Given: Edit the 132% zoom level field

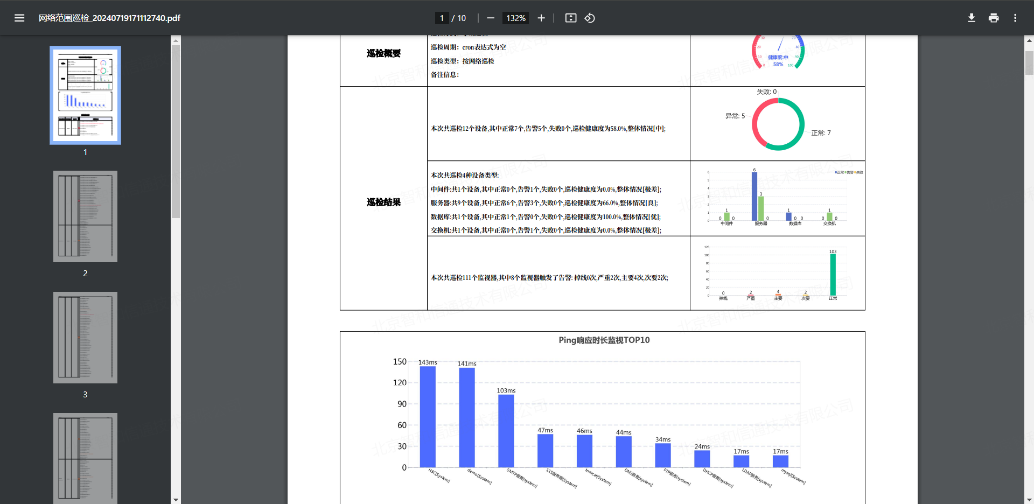Looking at the screenshot, I should coord(515,18).
